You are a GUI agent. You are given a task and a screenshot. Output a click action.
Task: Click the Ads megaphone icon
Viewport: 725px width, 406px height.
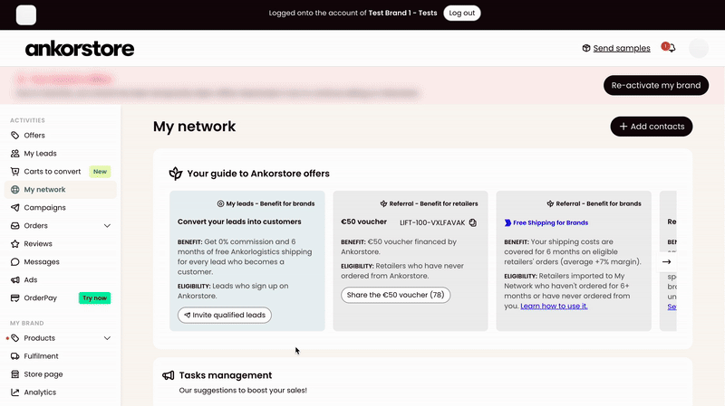coord(14,279)
